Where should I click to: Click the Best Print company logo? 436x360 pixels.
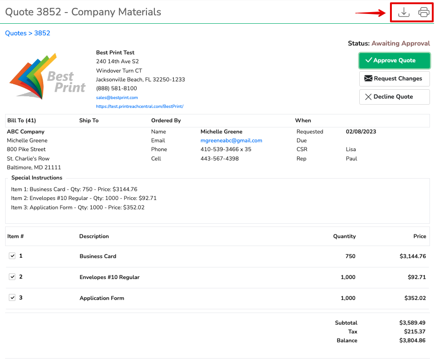click(47, 76)
